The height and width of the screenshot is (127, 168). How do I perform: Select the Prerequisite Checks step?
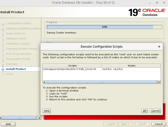(x=18, y=59)
